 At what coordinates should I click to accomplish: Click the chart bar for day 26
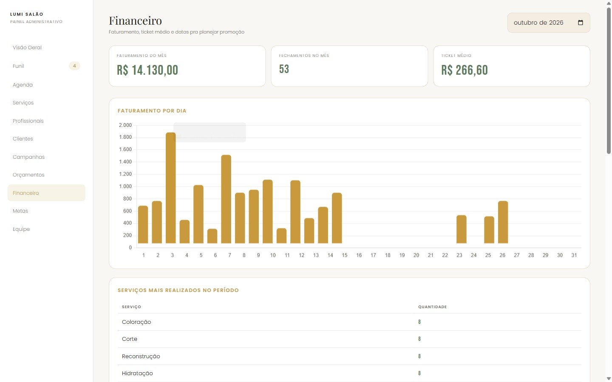(x=503, y=222)
